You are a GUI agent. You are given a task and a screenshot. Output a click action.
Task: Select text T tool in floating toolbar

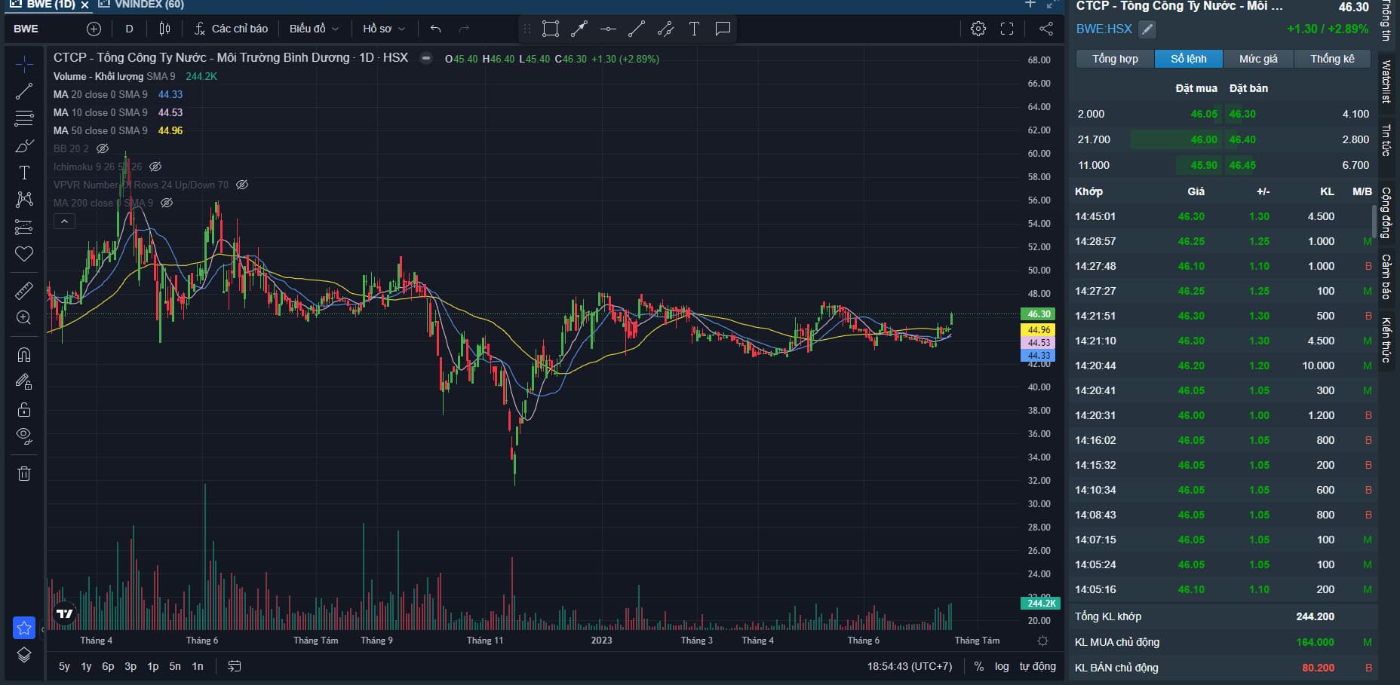click(694, 29)
